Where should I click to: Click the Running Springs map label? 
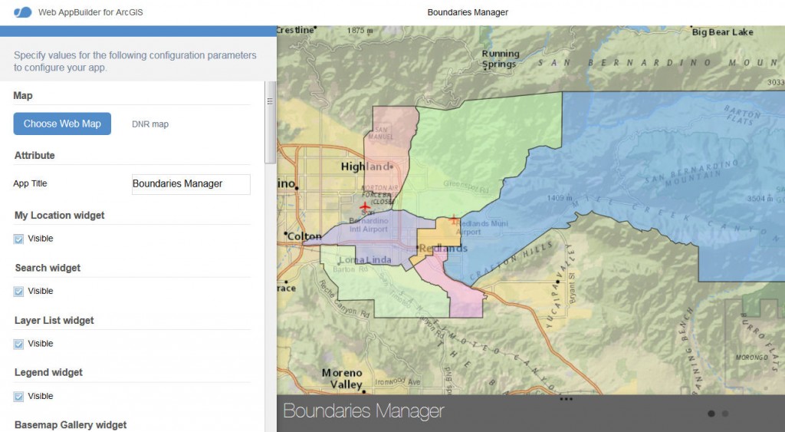(x=501, y=58)
